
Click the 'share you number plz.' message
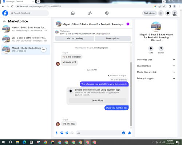click(x=116, y=108)
